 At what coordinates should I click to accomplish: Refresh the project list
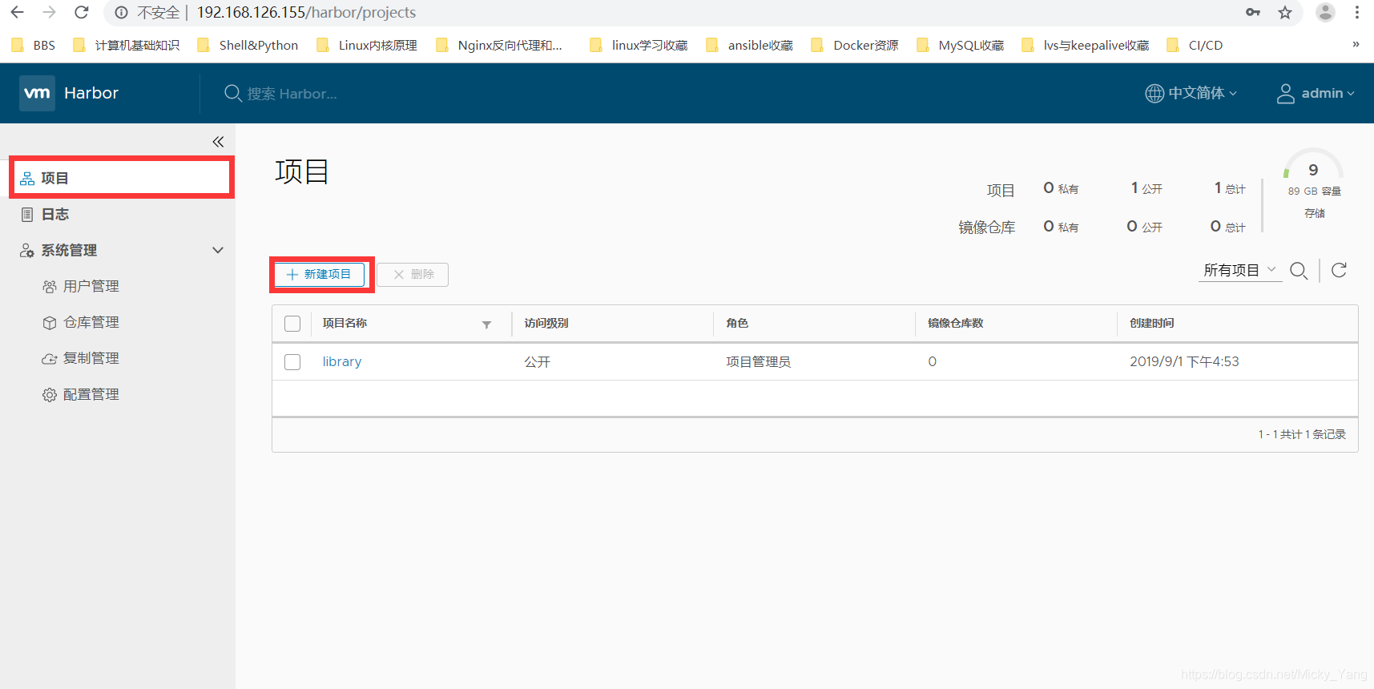pos(1339,270)
